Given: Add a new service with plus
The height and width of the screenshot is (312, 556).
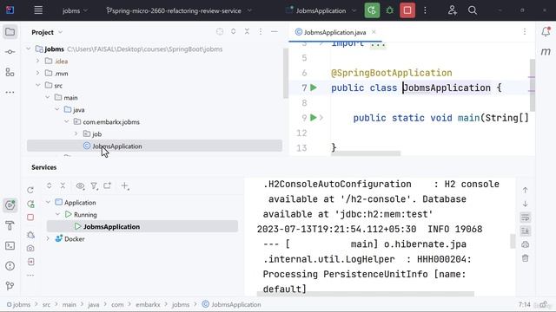Looking at the screenshot, I should coord(125,185).
